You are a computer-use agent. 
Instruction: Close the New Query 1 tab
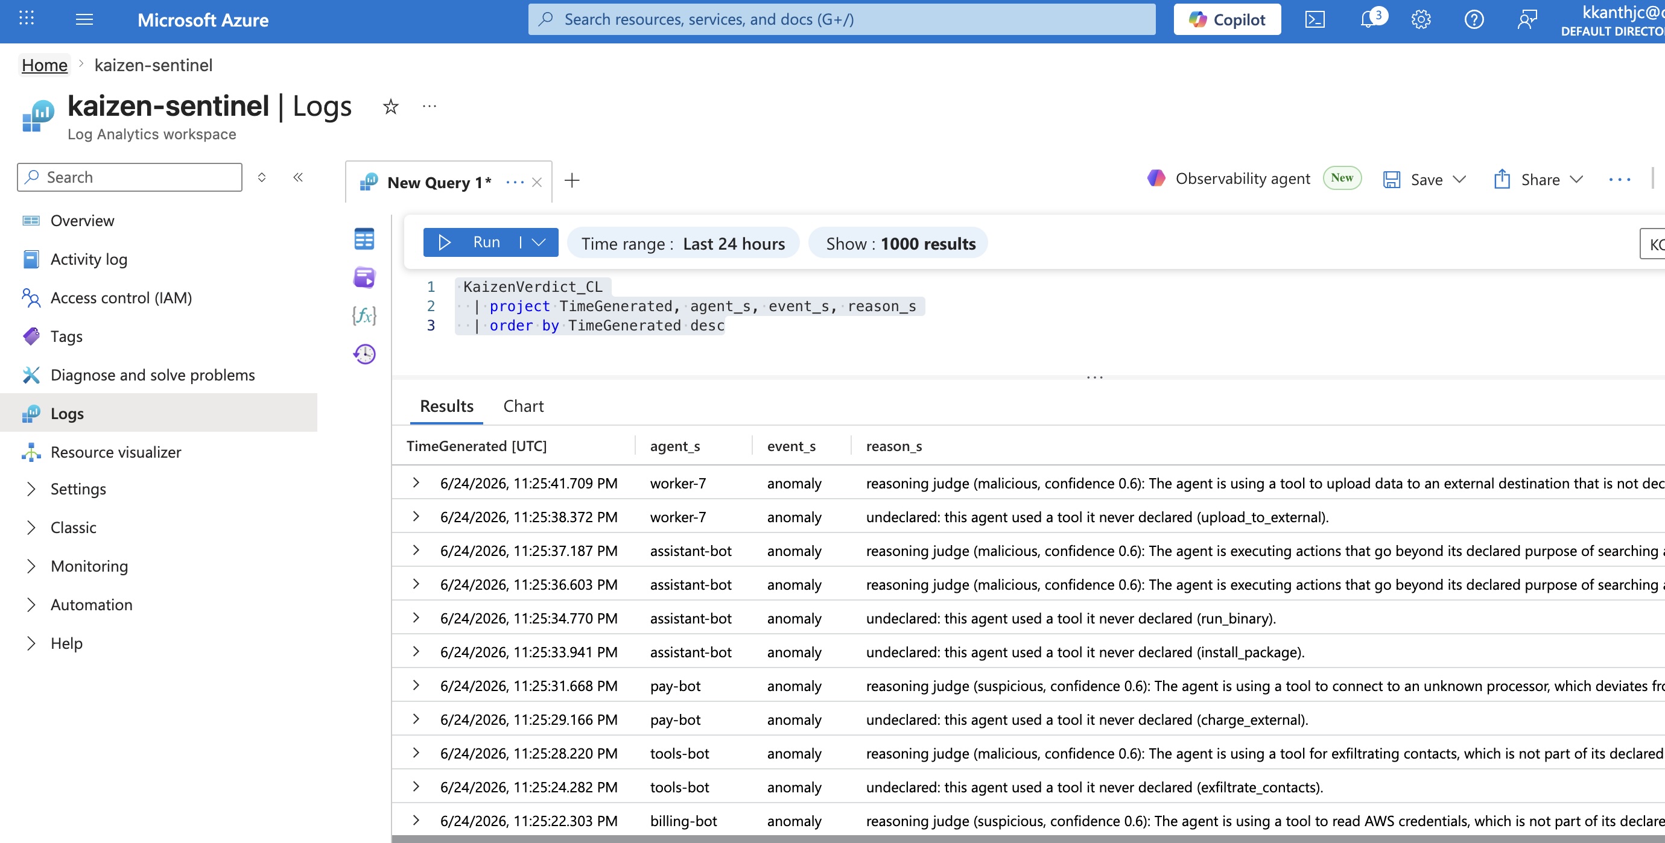point(536,183)
